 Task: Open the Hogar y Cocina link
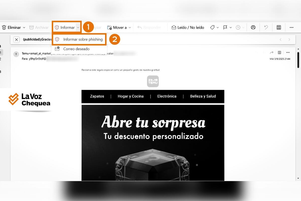click(131, 96)
